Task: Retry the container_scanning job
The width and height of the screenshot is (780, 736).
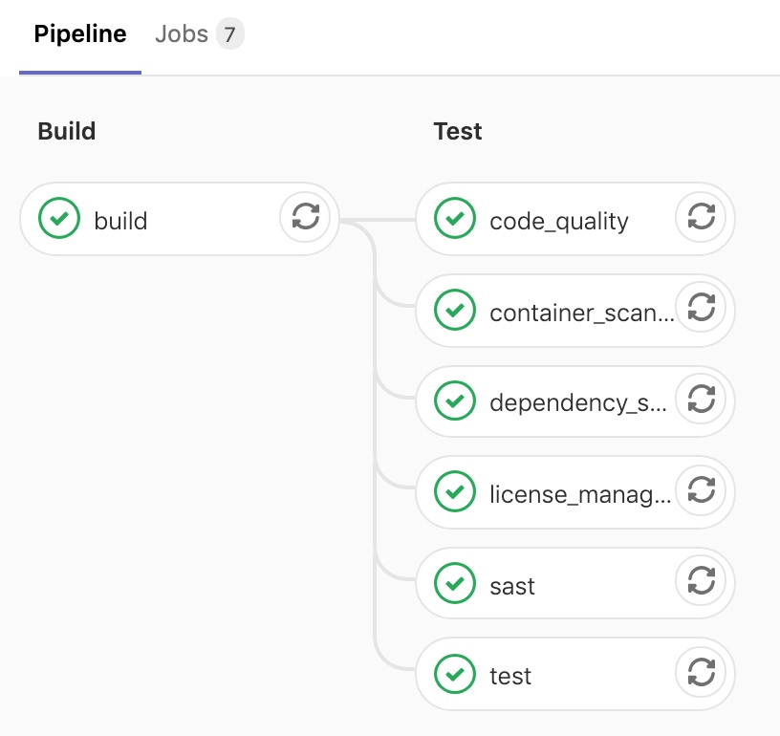Action: 701,308
